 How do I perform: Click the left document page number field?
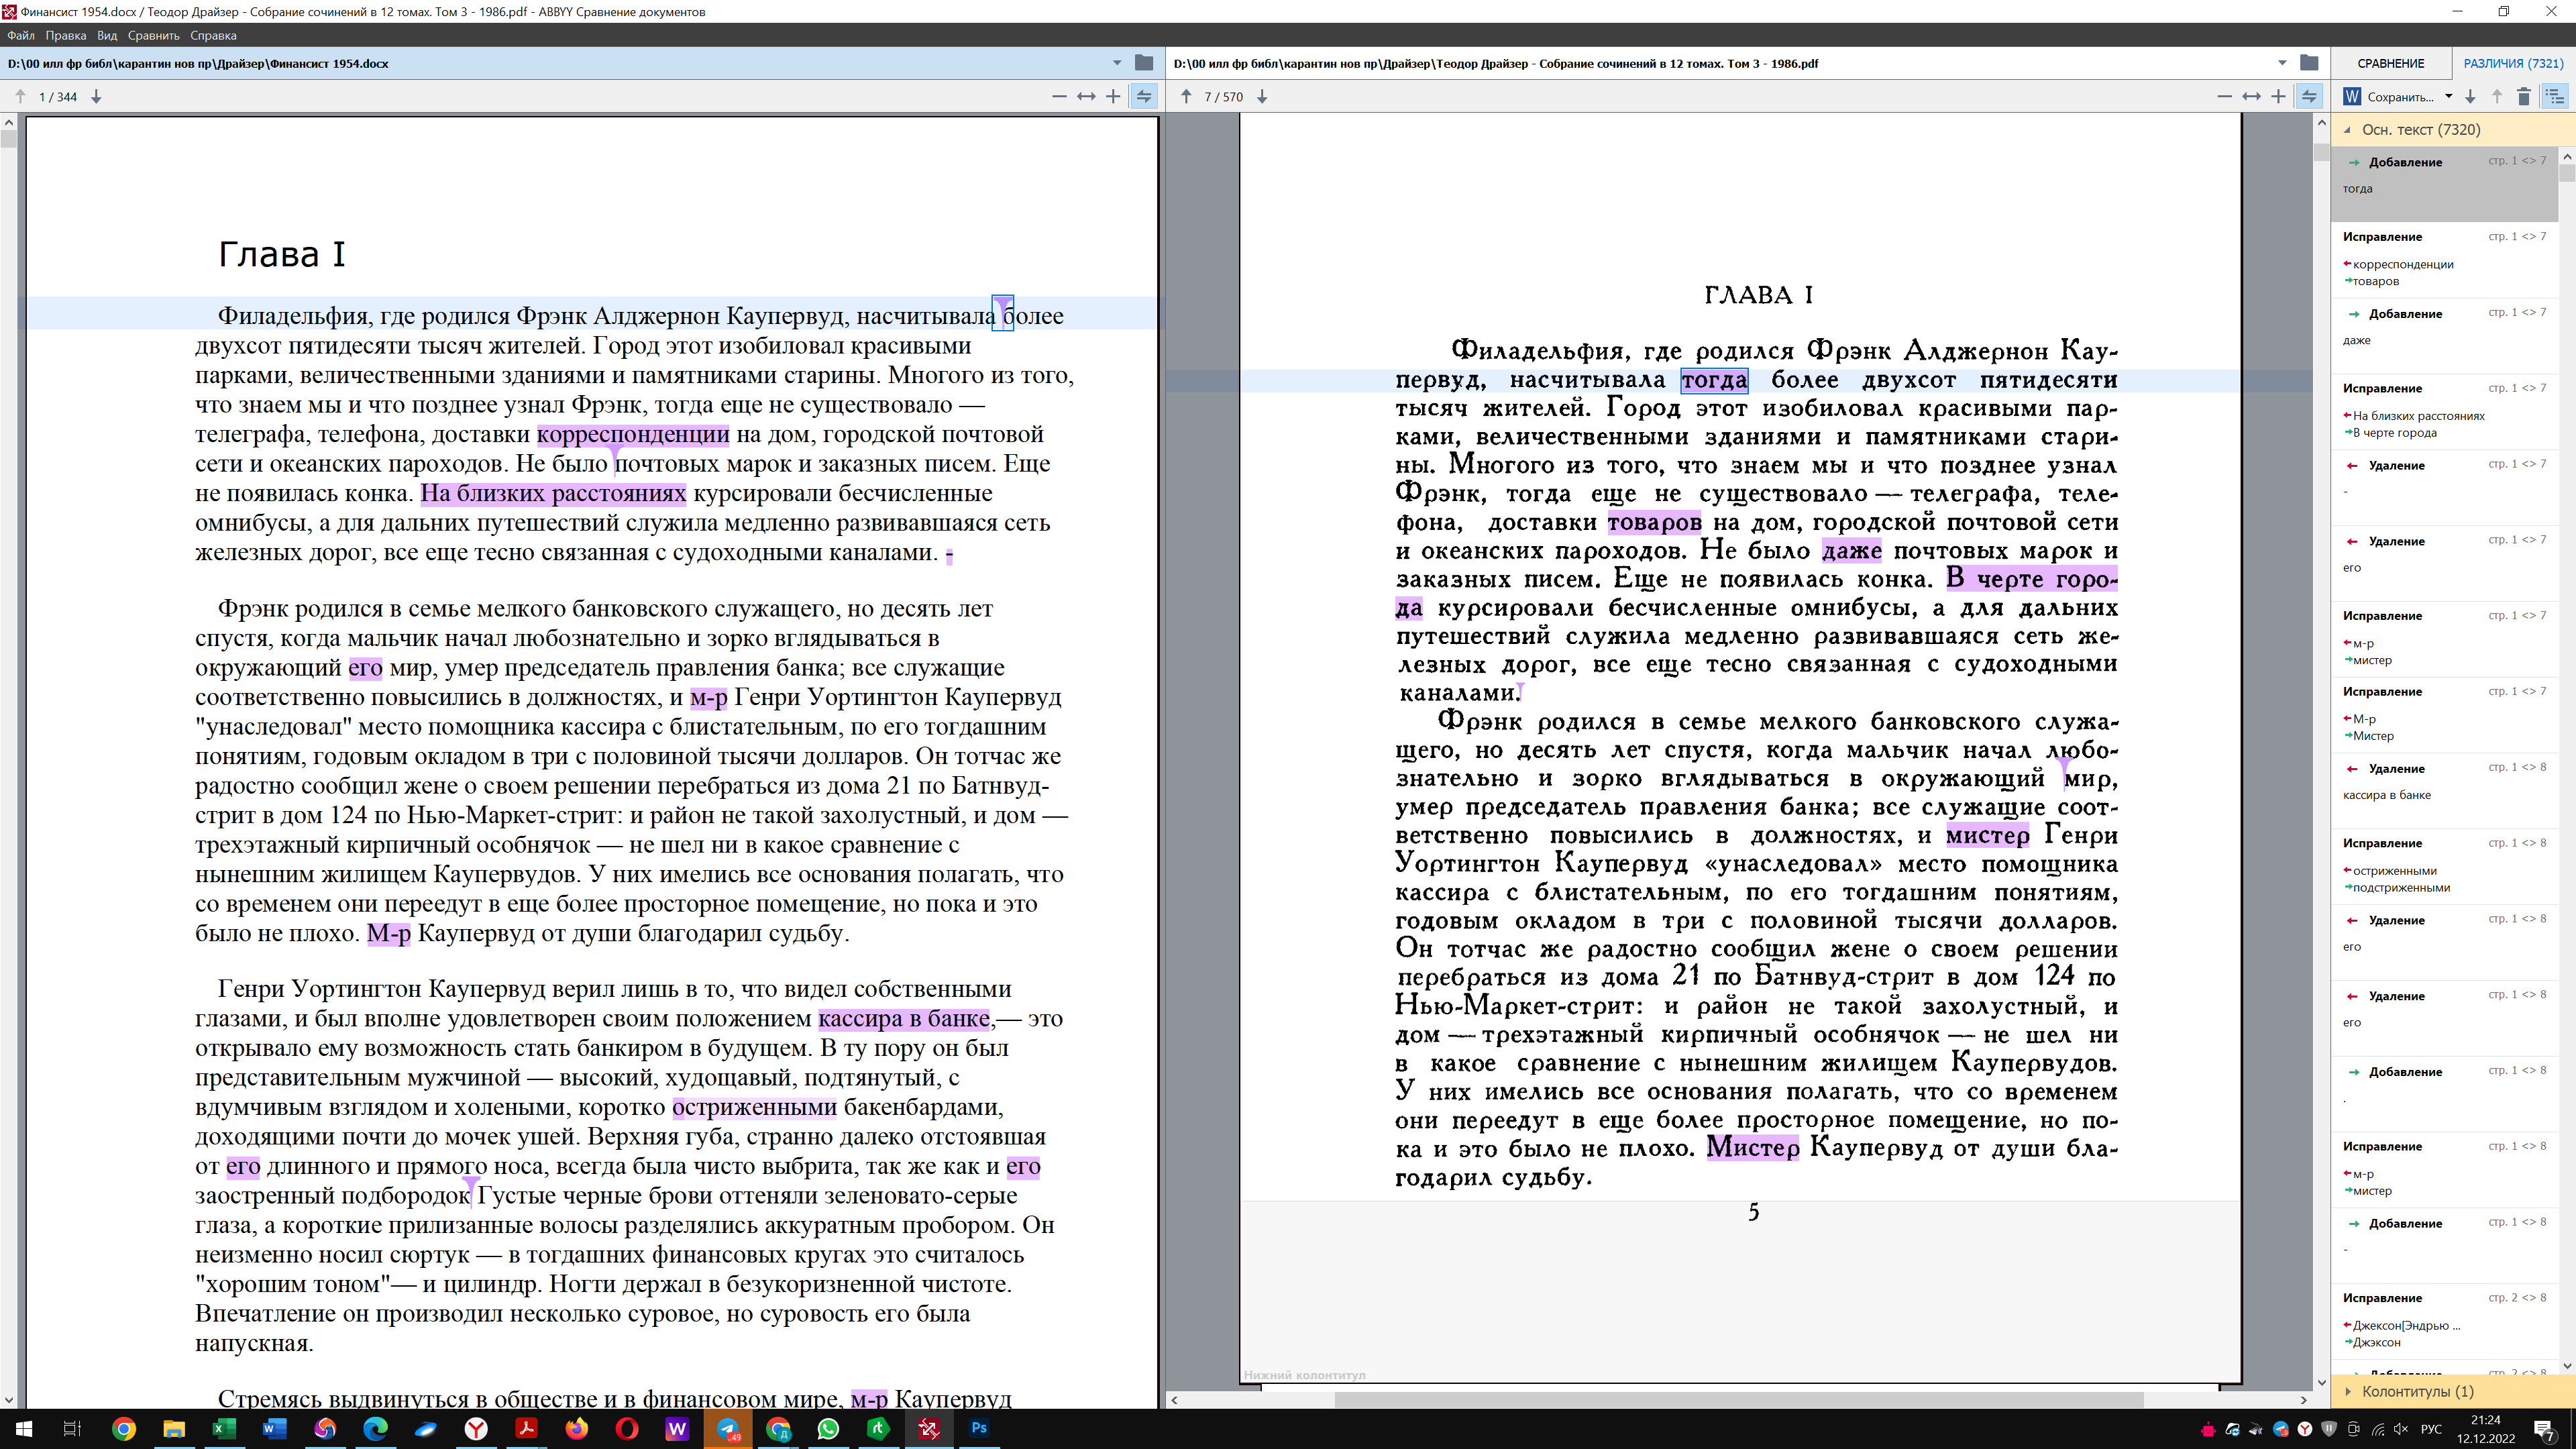tap(57, 97)
